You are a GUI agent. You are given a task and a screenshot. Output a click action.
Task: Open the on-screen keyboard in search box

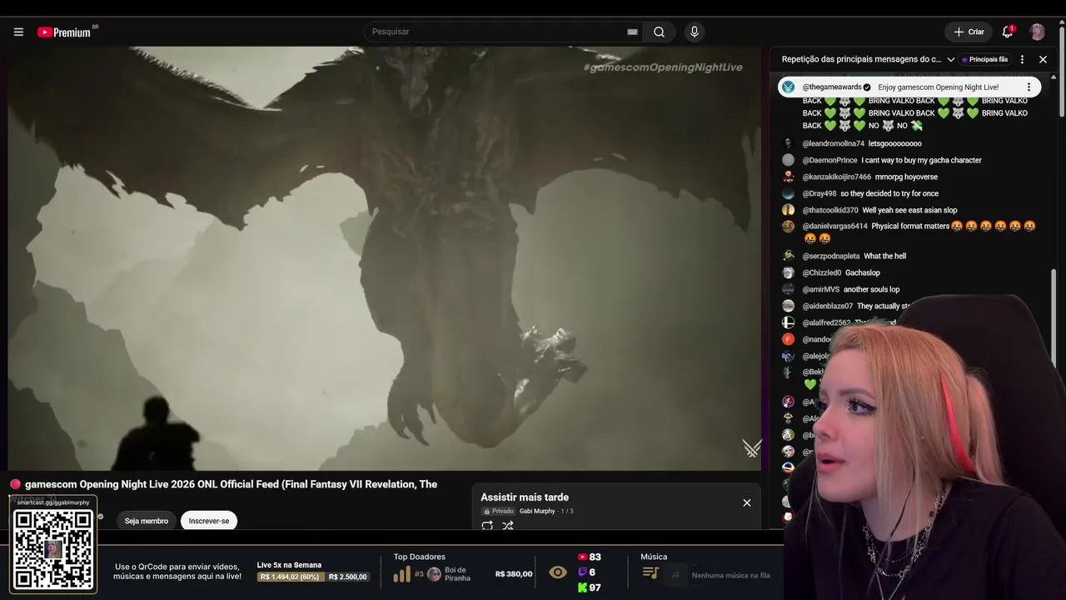pos(632,32)
